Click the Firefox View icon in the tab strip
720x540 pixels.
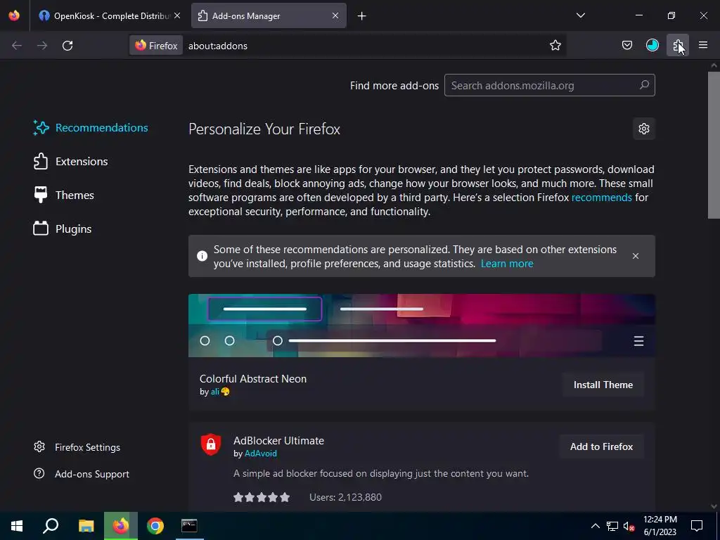(x=14, y=15)
